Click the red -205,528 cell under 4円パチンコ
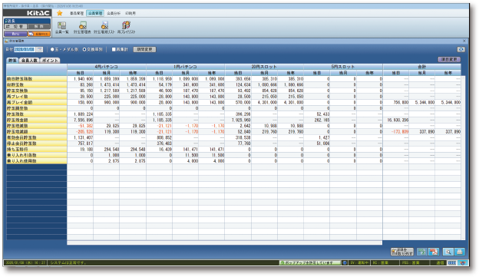The height and width of the screenshot is (277, 479). [x=81, y=132]
